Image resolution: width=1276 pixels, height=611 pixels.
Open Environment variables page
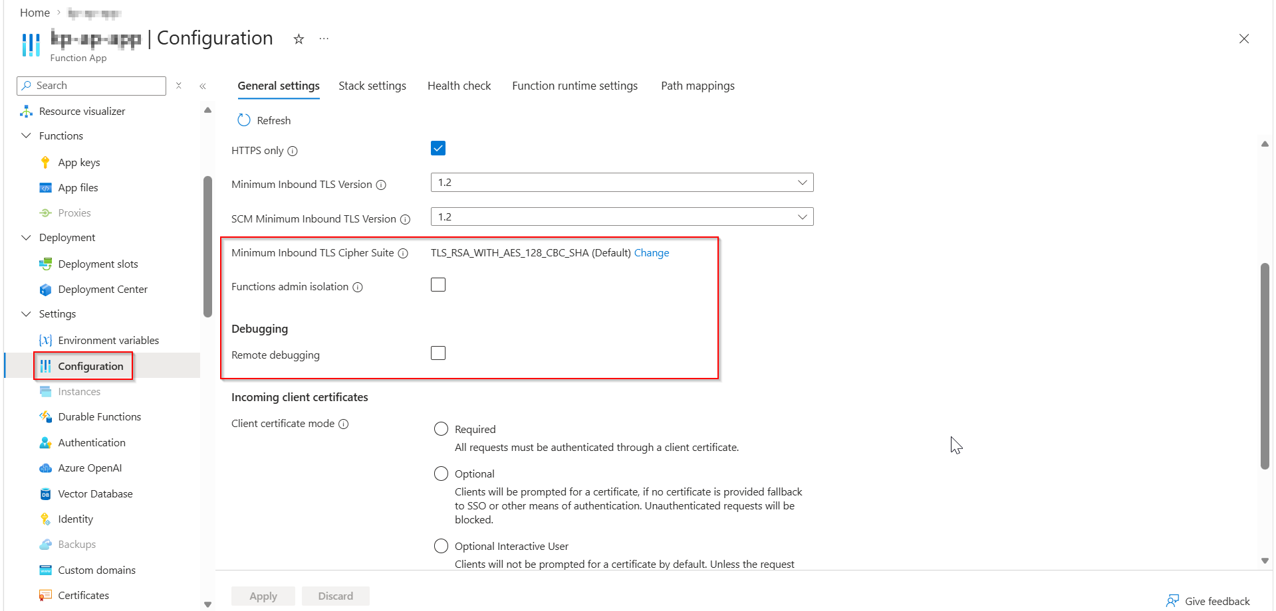(108, 340)
